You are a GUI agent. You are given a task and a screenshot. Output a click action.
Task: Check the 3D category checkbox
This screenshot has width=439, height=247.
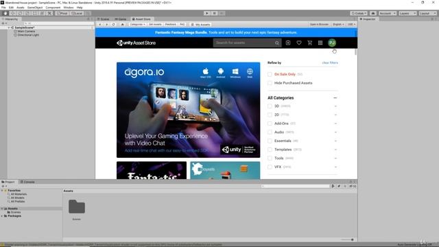tap(270, 106)
